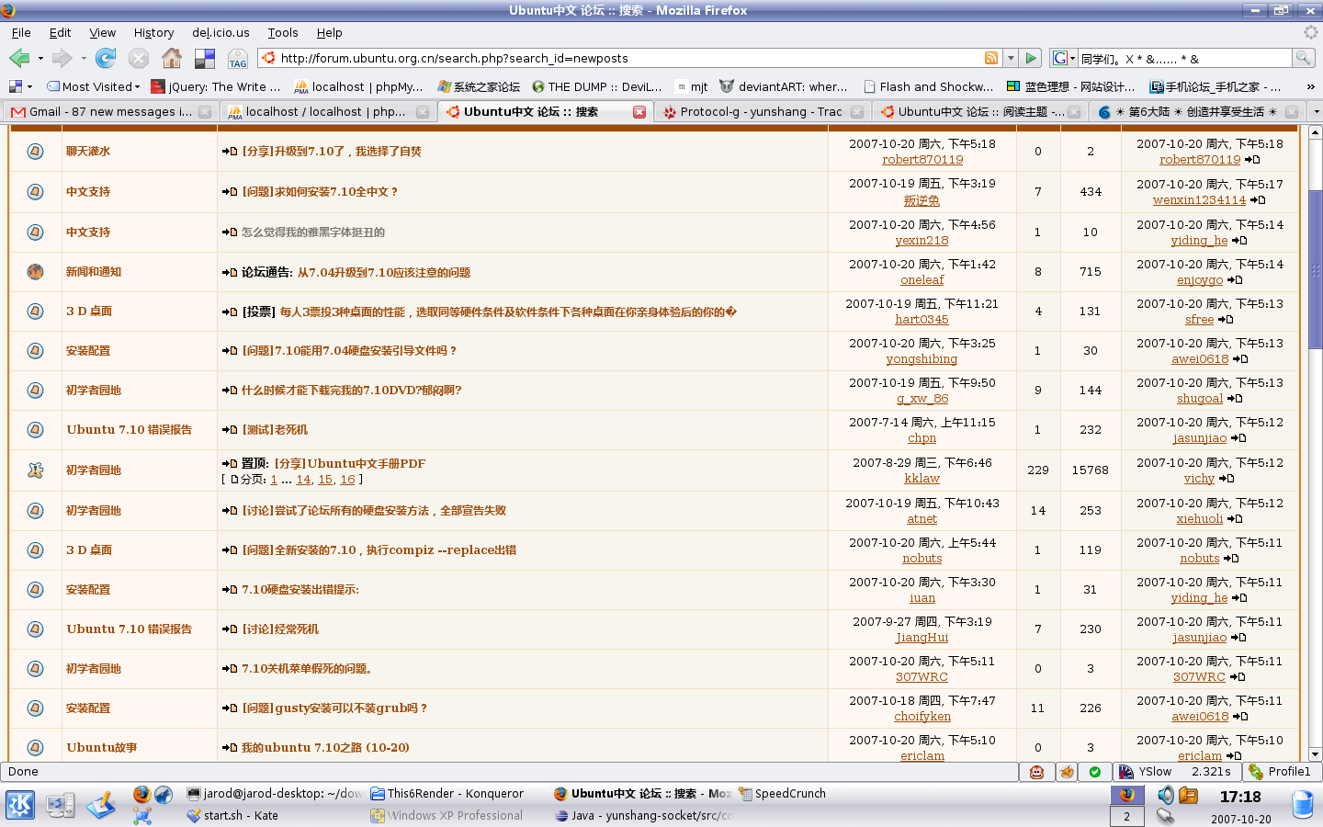Click newest post icon before 老死机 topic

pyautogui.click(x=230, y=430)
